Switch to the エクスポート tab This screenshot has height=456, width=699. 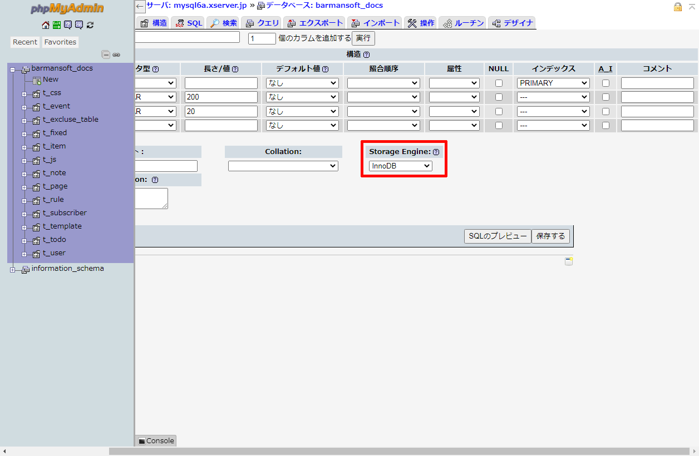314,23
